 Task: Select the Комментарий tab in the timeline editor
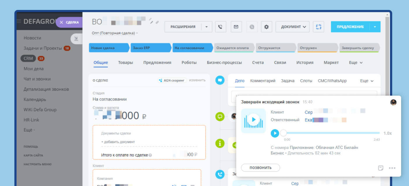[x=263, y=81]
